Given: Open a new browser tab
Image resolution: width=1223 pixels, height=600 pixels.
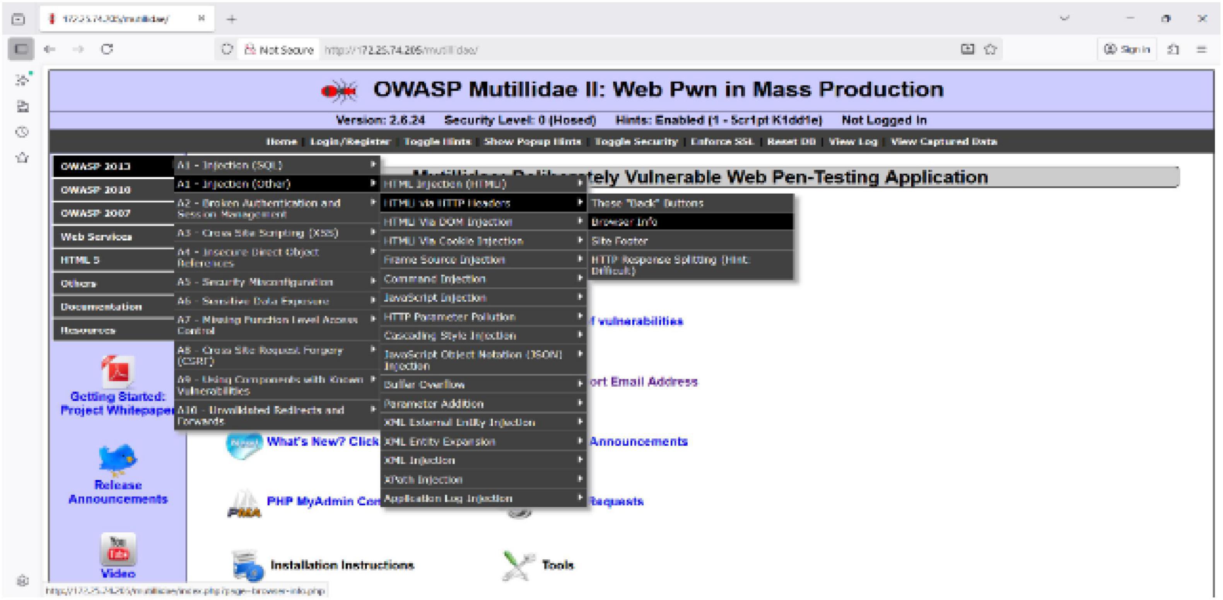Looking at the screenshot, I should tap(231, 19).
